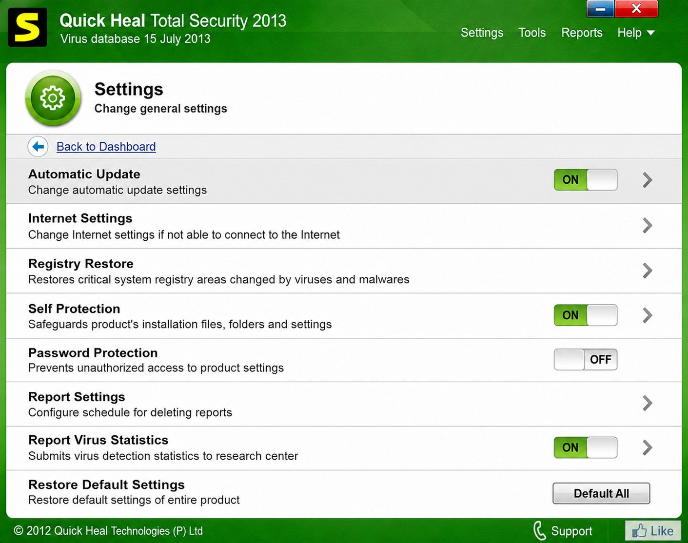Click 'Configure schedule for deleting reports' description
The width and height of the screenshot is (688, 543).
point(130,412)
